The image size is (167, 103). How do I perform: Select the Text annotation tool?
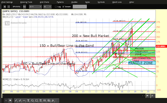click(28, 100)
